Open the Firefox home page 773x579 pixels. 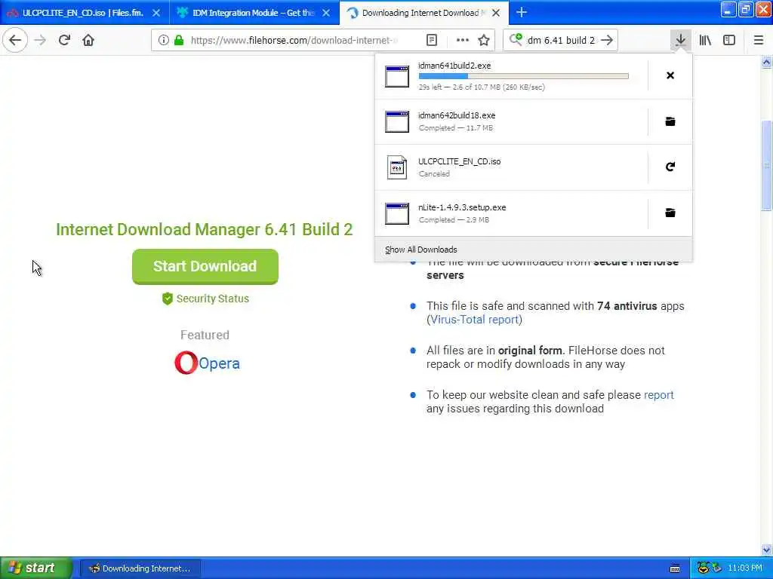click(88, 41)
